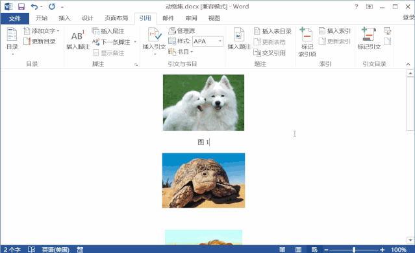Collapse the ribbon with the chevron arrow
Image resolution: width=415 pixels, height=253 pixels.
click(x=408, y=64)
